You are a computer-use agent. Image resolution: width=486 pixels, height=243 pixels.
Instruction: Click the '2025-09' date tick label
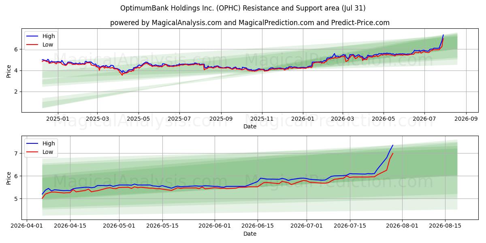221,119
